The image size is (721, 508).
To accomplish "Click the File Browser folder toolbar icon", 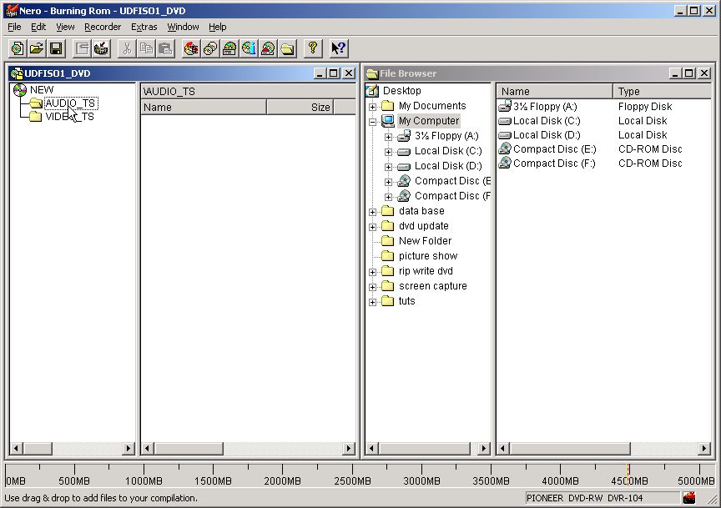I will point(287,48).
